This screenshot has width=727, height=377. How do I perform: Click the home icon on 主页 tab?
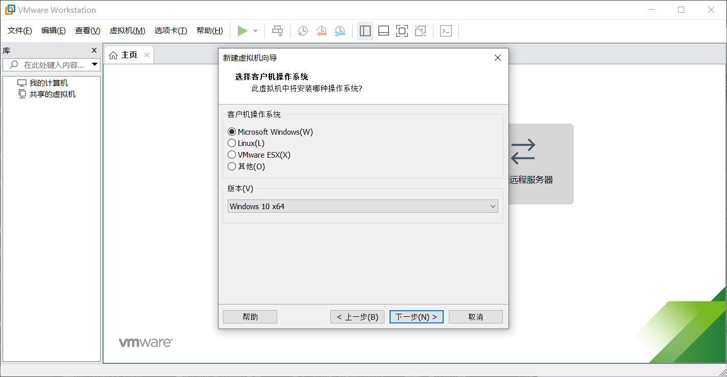[113, 55]
